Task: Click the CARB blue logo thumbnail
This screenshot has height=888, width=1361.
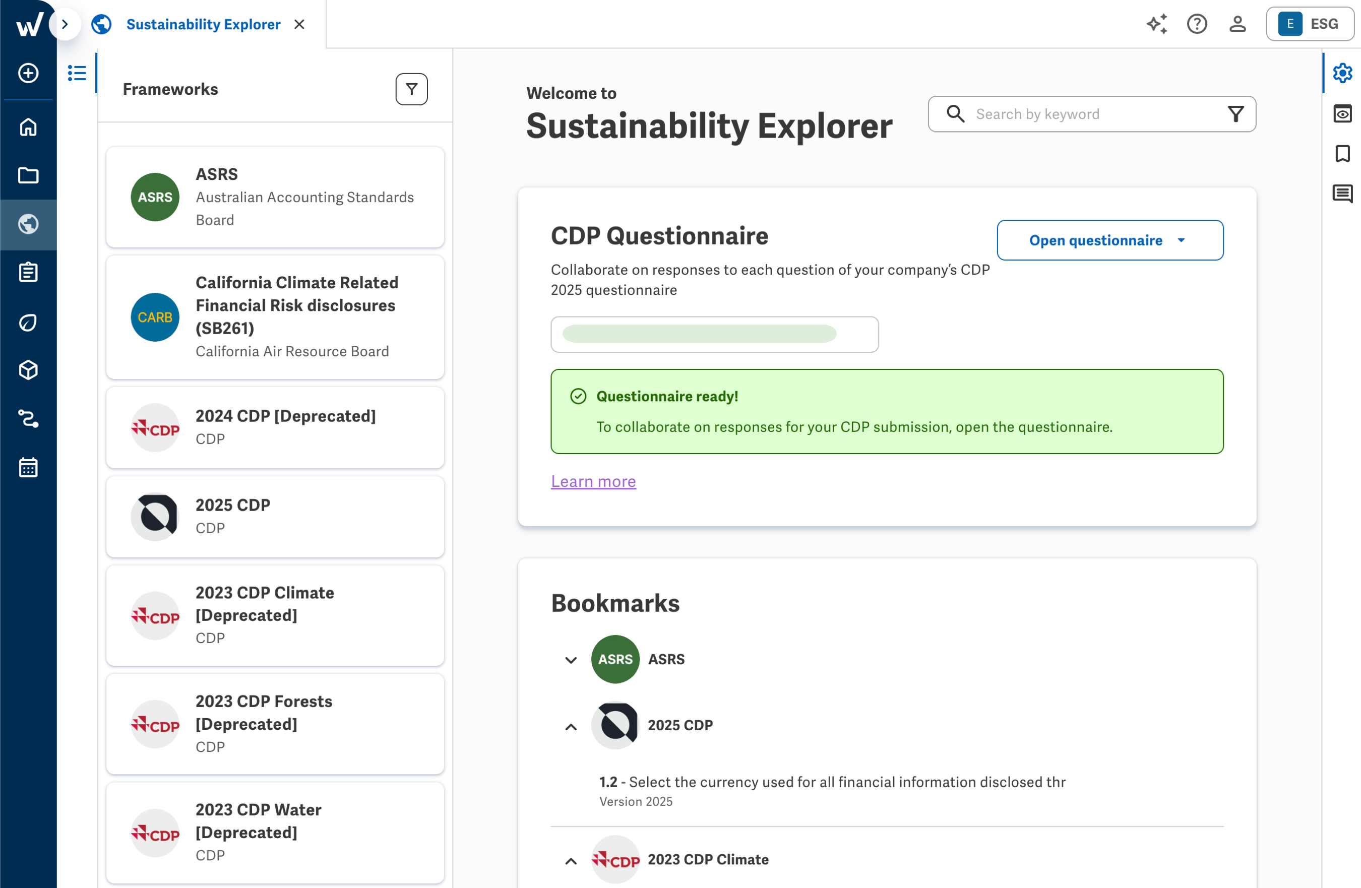Action: pyautogui.click(x=155, y=317)
